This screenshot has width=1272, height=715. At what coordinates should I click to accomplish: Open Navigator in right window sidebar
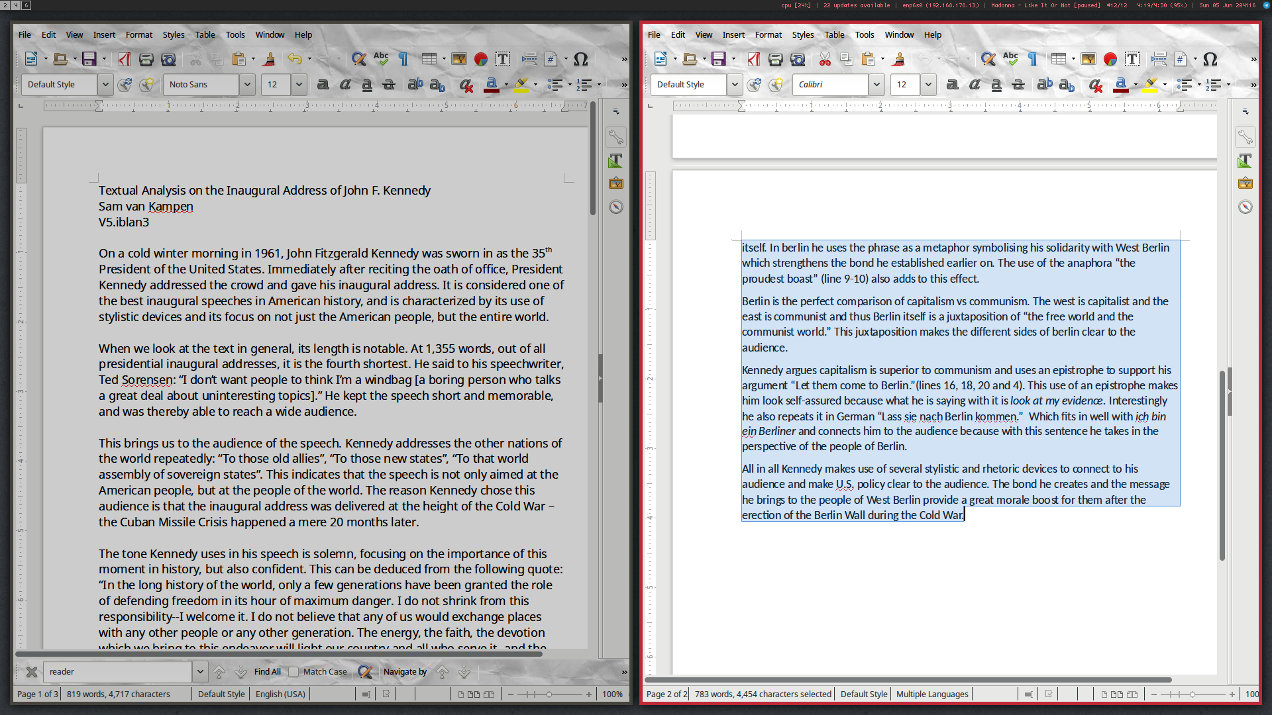coord(1245,207)
